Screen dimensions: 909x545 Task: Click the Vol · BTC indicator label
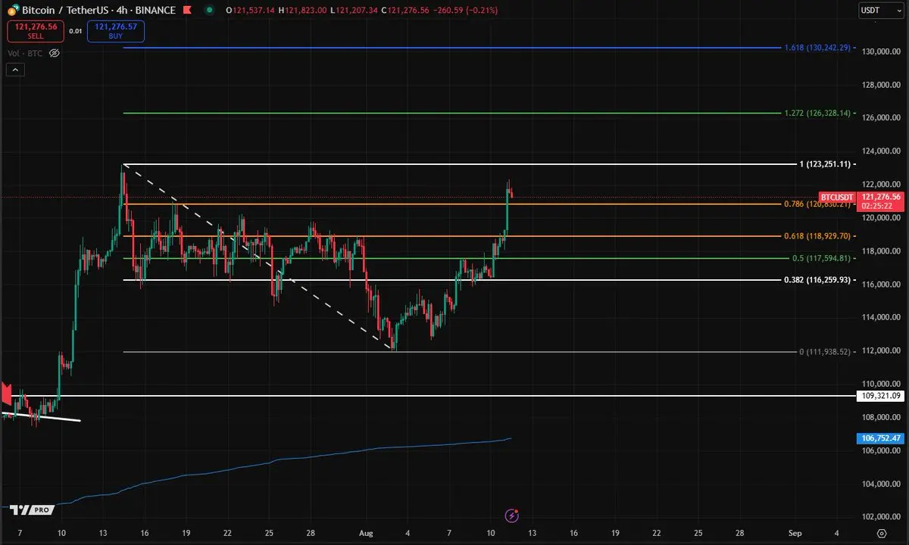(26, 53)
